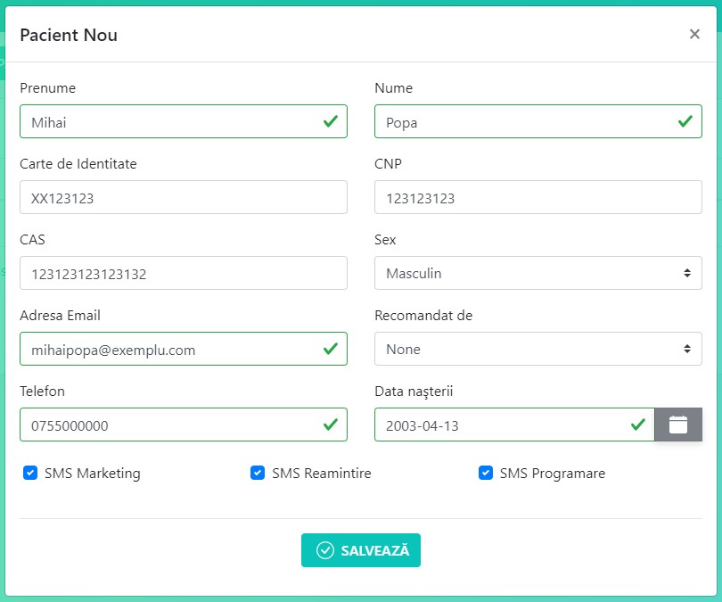The height and width of the screenshot is (602, 722).
Task: Click the SMS Marketing label text
Action: click(x=93, y=474)
